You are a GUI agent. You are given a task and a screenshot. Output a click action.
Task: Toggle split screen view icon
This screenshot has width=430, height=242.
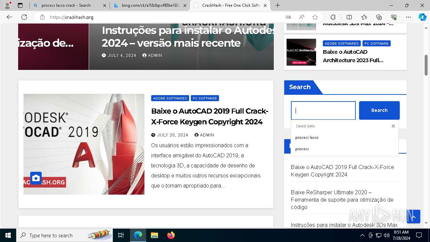point(349,17)
